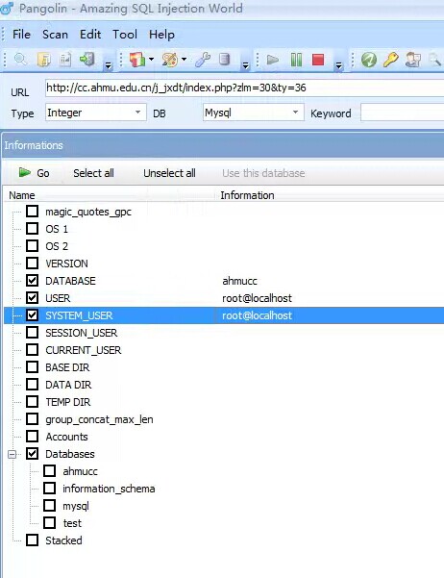Click the Information column header
Image resolution: width=444 pixels, height=578 pixels.
click(247, 195)
